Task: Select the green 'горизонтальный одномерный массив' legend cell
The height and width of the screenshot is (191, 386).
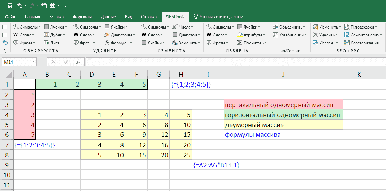Action: pyautogui.click(x=283, y=115)
